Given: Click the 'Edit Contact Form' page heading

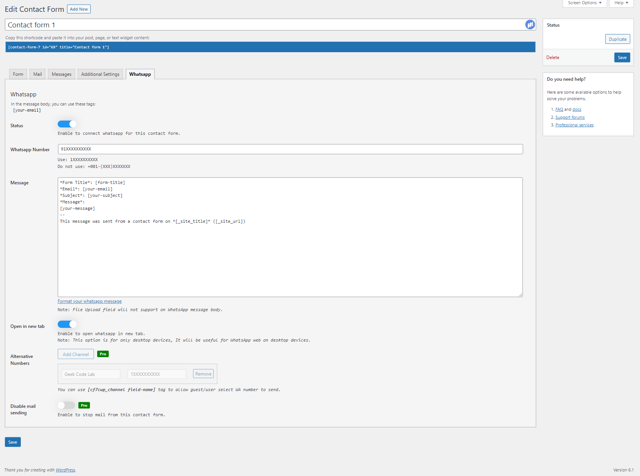Looking at the screenshot, I should click(x=34, y=9).
